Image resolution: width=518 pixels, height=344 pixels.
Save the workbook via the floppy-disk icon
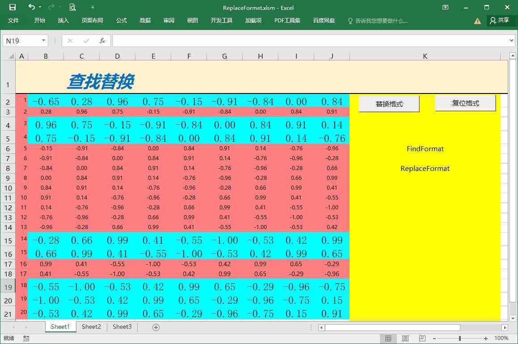(12, 7)
